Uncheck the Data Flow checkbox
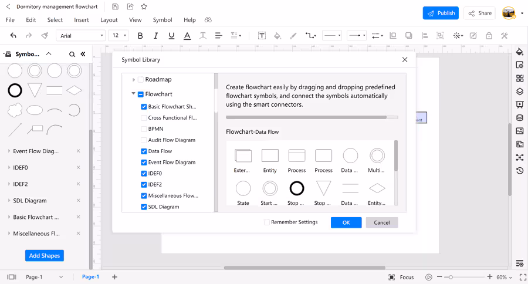The height and width of the screenshot is (284, 528). [x=144, y=151]
